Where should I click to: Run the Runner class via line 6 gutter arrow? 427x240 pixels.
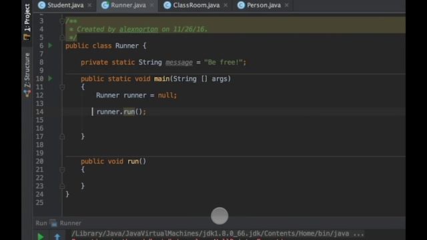(x=50, y=45)
